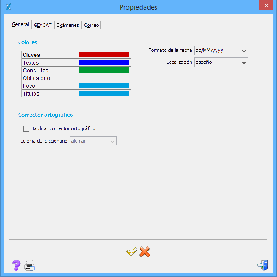Click the exit door icon
The height and width of the screenshot is (277, 277).
pyautogui.click(x=262, y=265)
